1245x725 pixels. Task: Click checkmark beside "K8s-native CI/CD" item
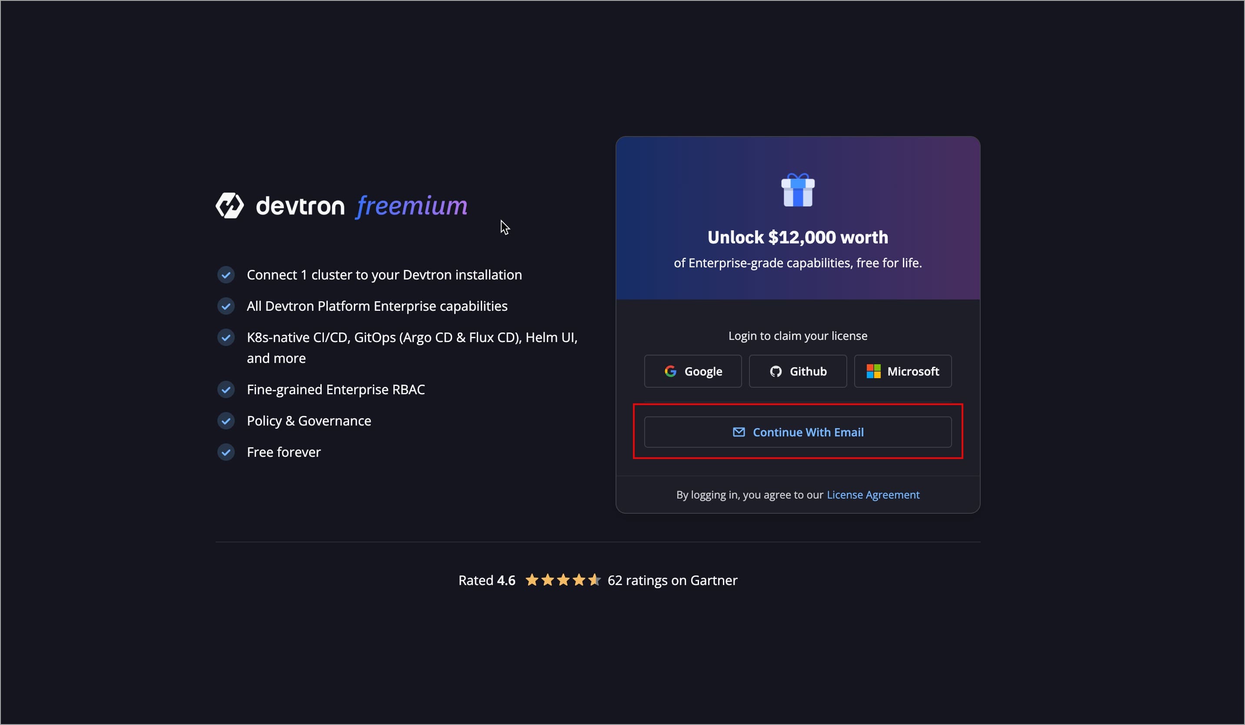coord(226,338)
